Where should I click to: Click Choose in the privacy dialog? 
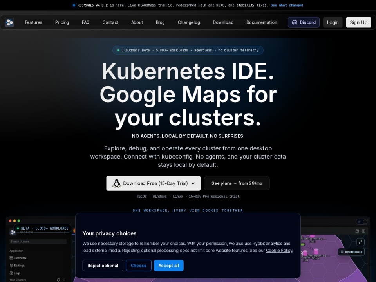click(139, 266)
